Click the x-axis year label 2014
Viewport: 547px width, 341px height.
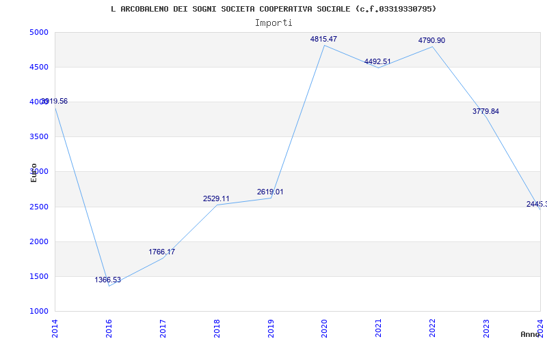click(x=55, y=328)
